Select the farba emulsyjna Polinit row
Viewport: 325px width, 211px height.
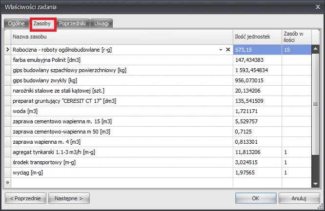click(117, 60)
